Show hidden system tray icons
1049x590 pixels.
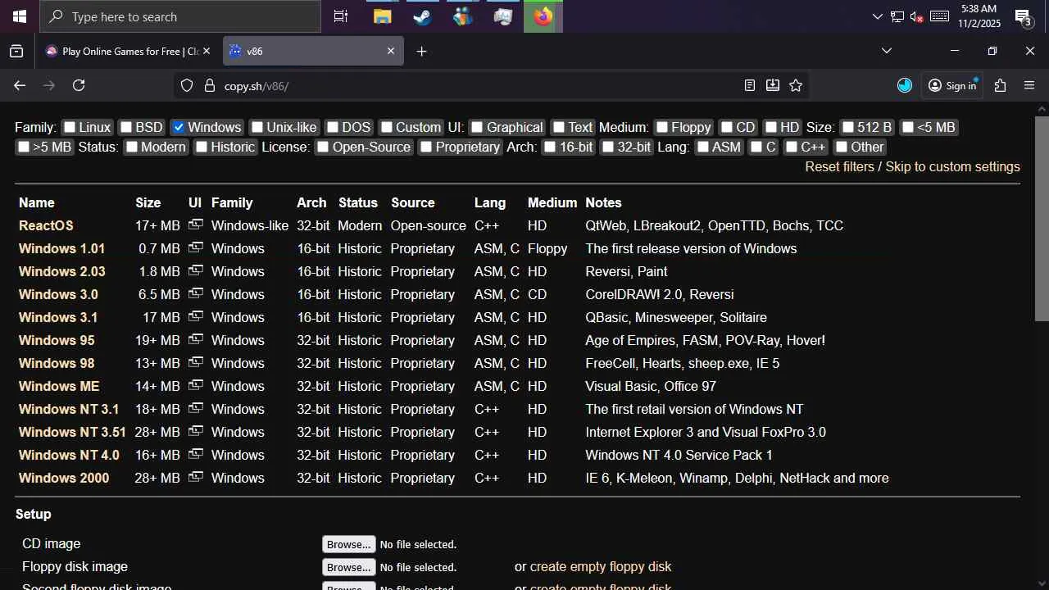(x=878, y=16)
